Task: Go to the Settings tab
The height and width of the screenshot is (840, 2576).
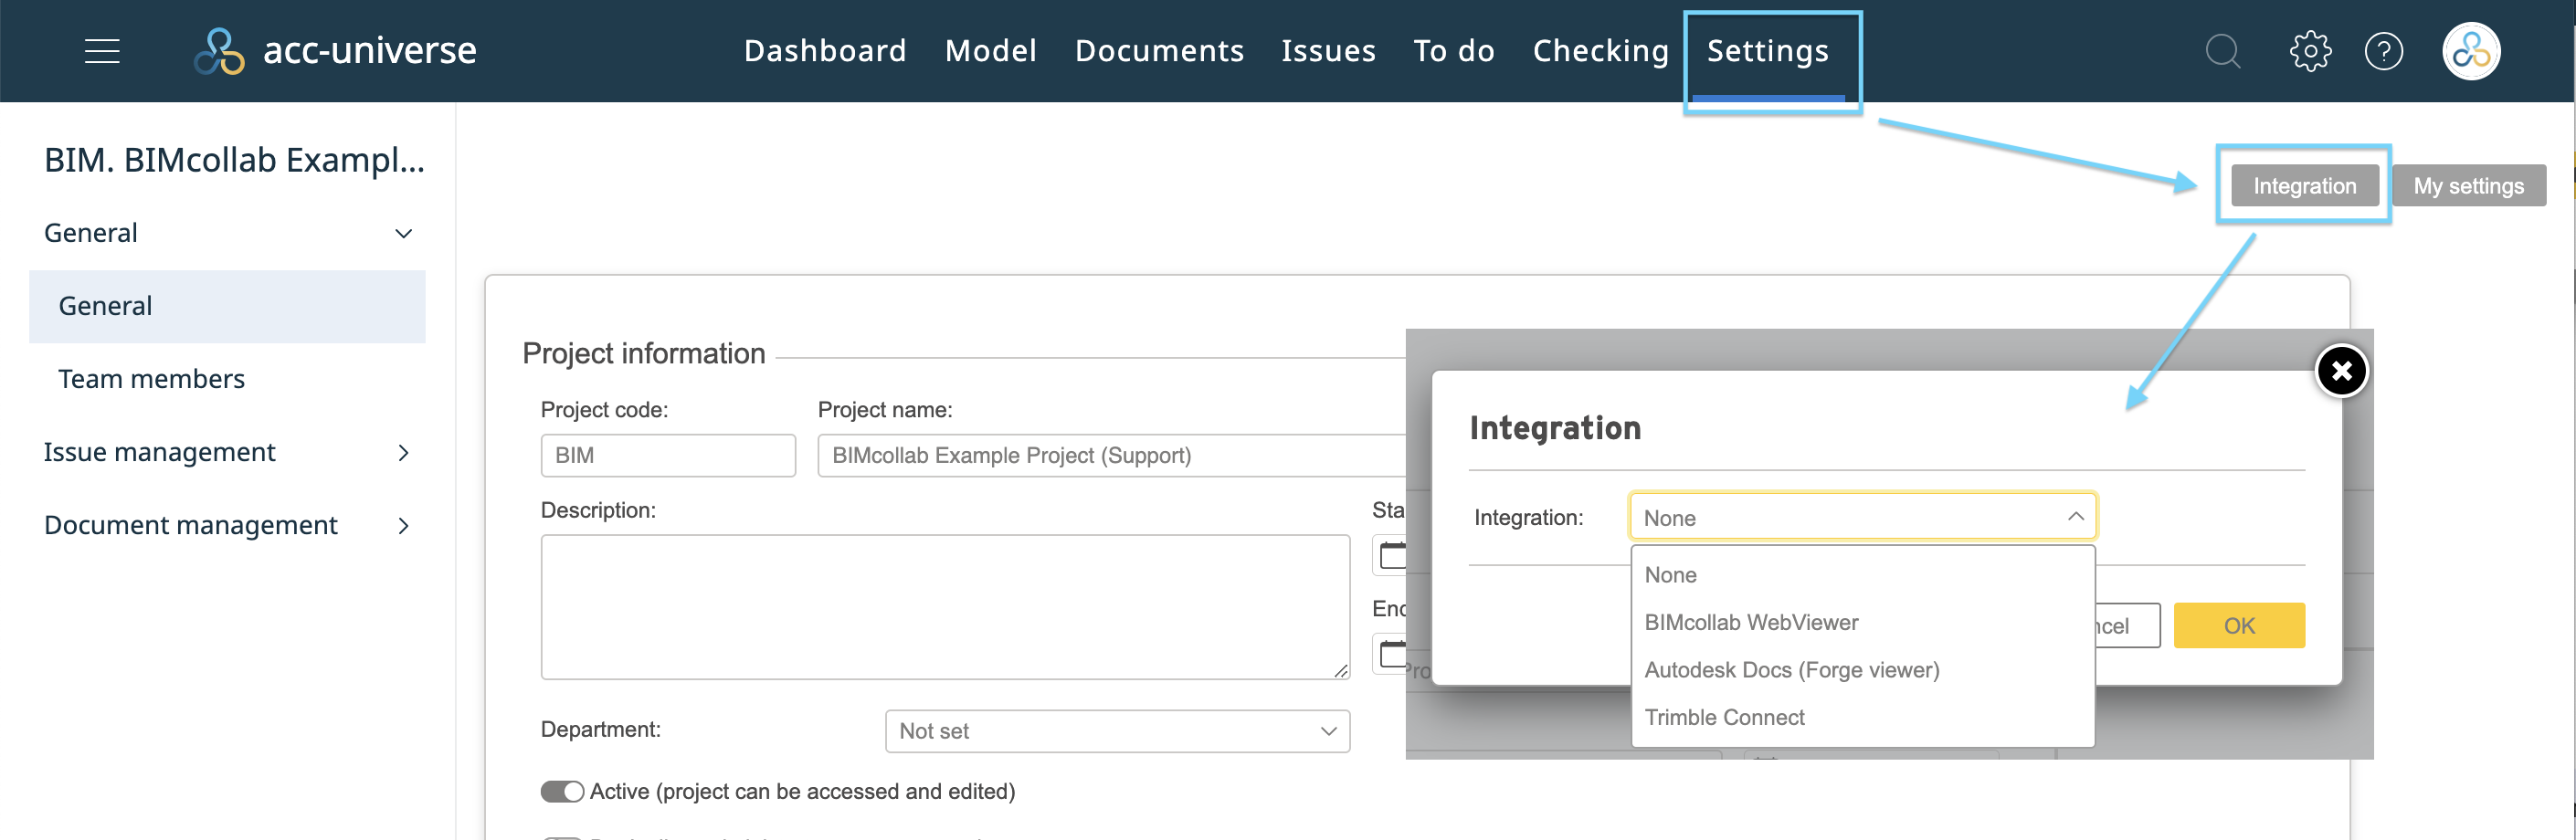Action: [1767, 51]
